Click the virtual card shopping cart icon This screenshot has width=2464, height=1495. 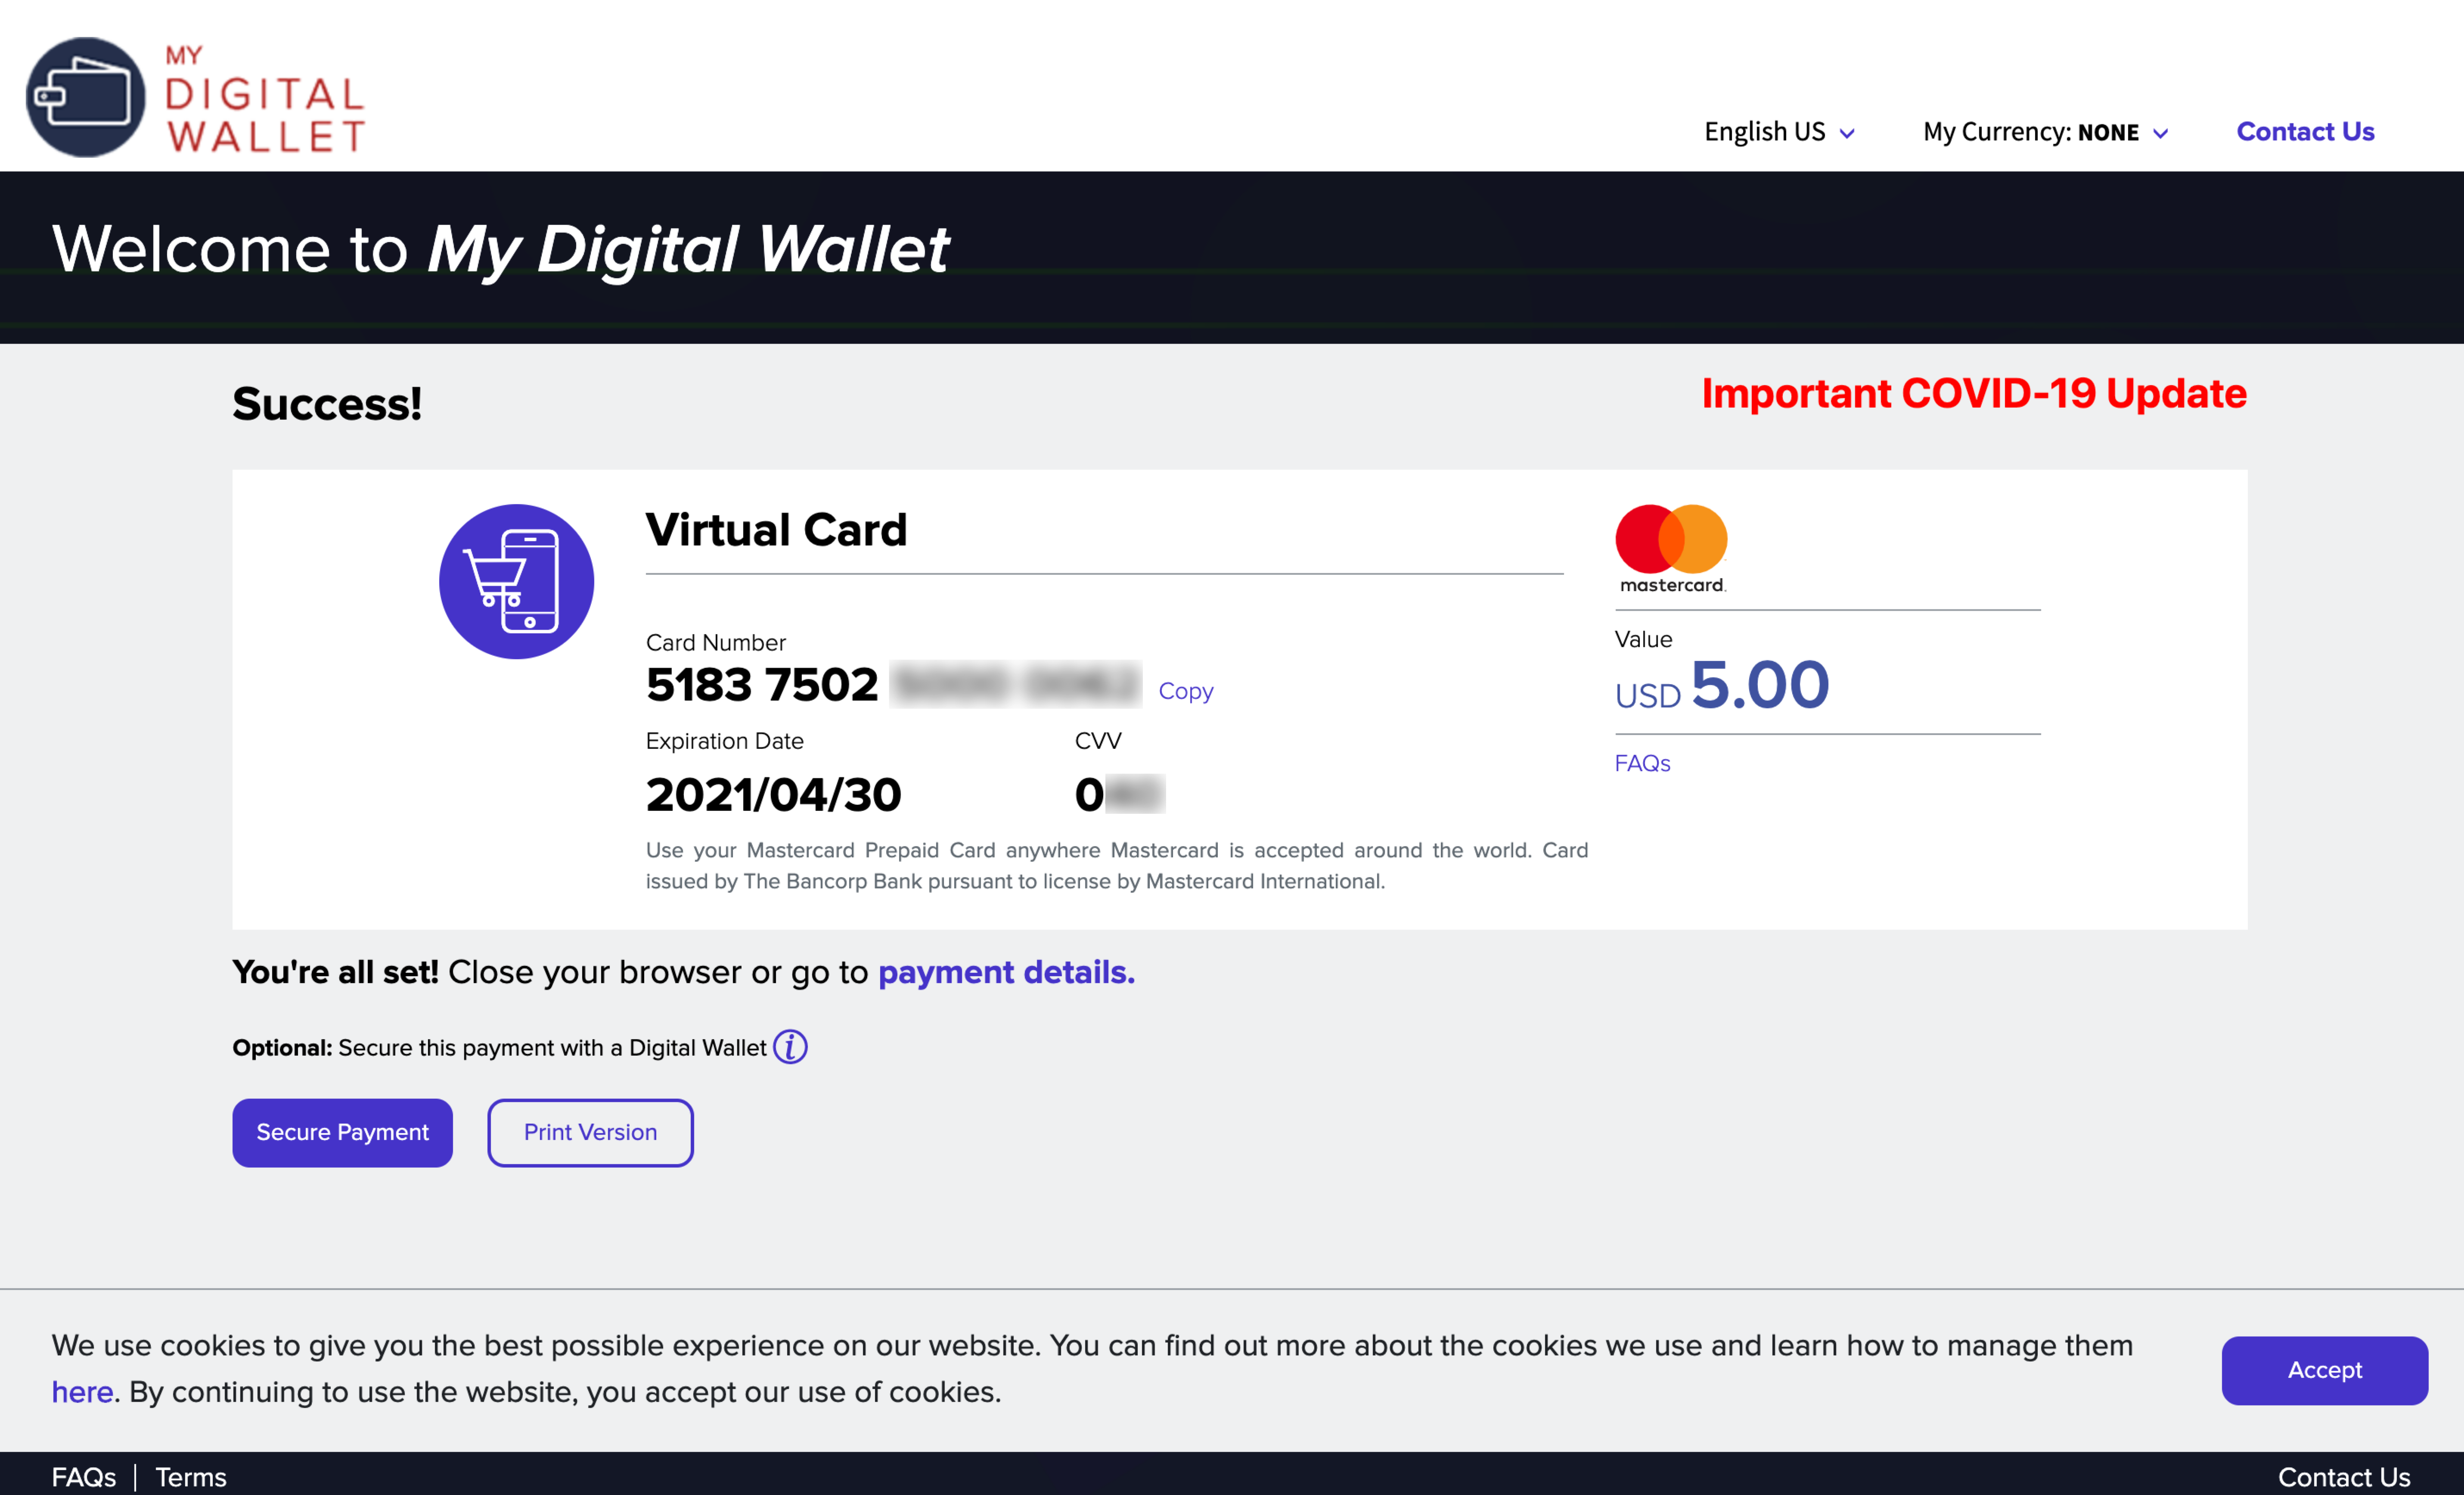point(516,581)
